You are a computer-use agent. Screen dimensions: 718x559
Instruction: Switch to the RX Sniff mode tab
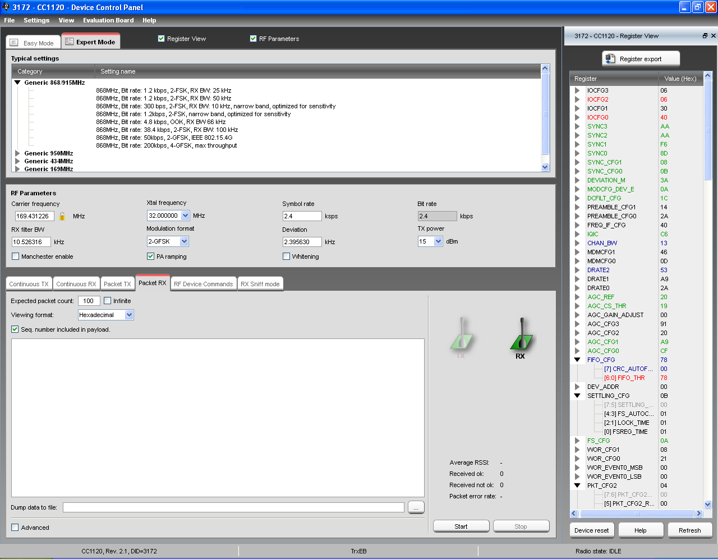click(x=260, y=284)
